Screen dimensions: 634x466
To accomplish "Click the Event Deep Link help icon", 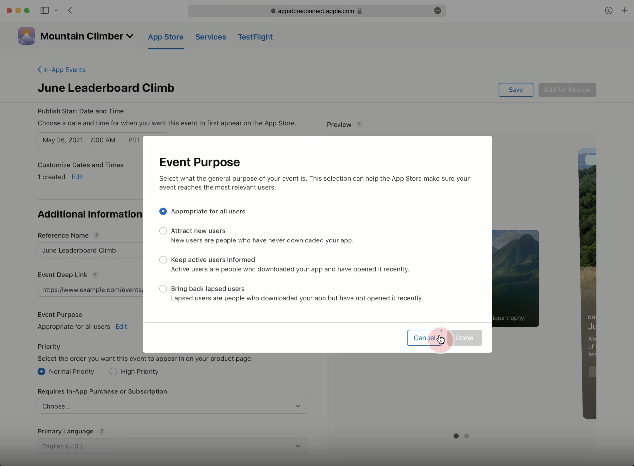I will click(95, 275).
